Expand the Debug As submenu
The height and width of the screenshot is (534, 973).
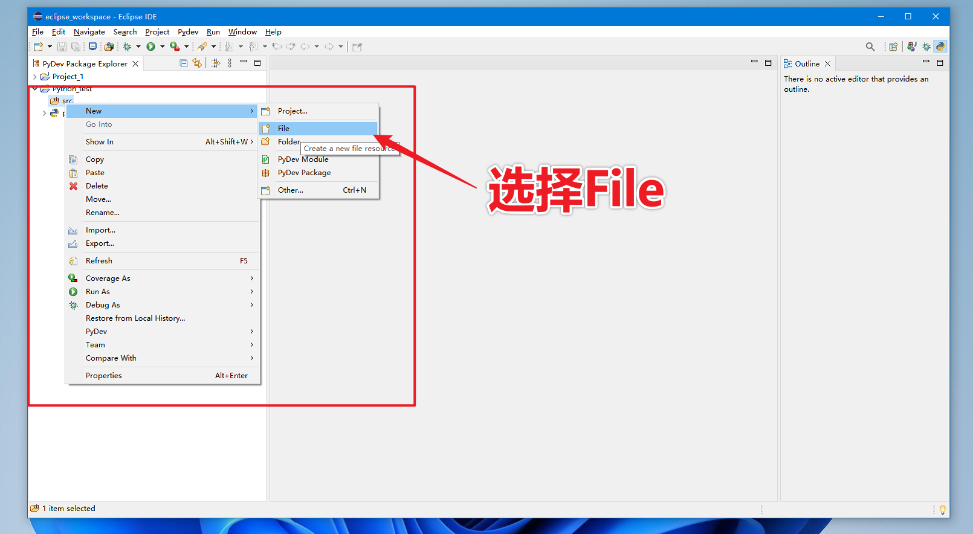pyautogui.click(x=163, y=305)
